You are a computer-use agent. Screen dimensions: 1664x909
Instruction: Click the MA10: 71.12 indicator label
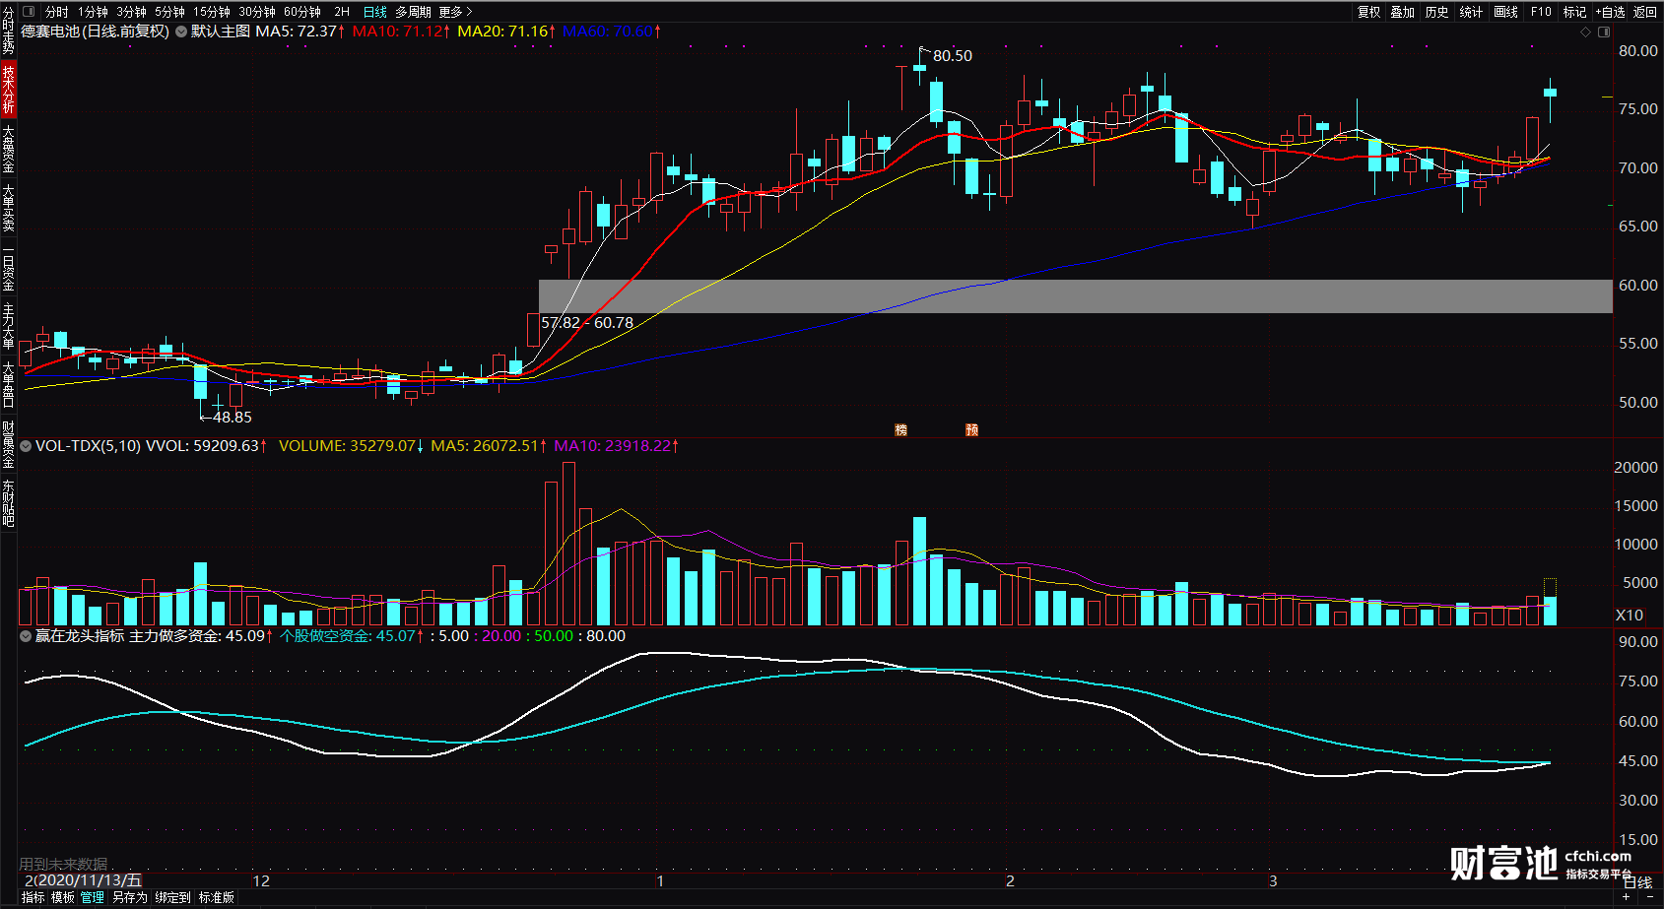(401, 32)
